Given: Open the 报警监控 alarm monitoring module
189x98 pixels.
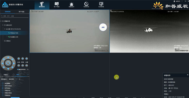Looking at the screenshot, I should (x=72, y=5).
